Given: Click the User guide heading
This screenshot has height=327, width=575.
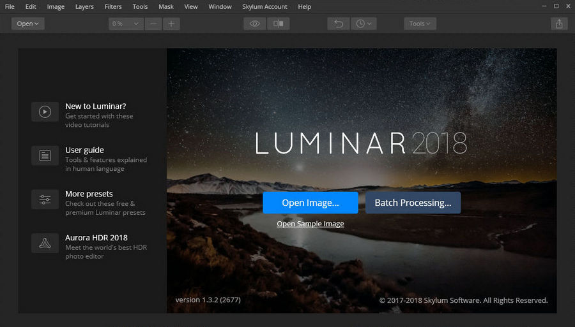Looking at the screenshot, I should pos(84,150).
